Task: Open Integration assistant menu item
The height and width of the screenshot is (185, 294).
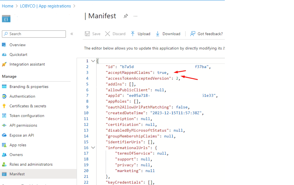Action: (x=27, y=64)
